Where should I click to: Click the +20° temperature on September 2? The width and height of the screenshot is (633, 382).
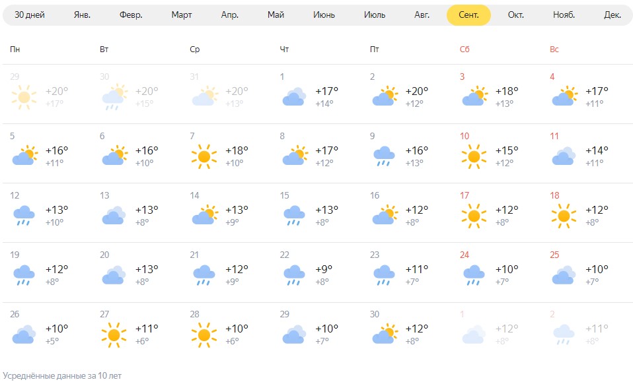click(x=417, y=91)
